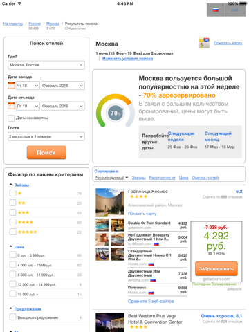Click the check-in date calendar icon

click(x=11, y=86)
